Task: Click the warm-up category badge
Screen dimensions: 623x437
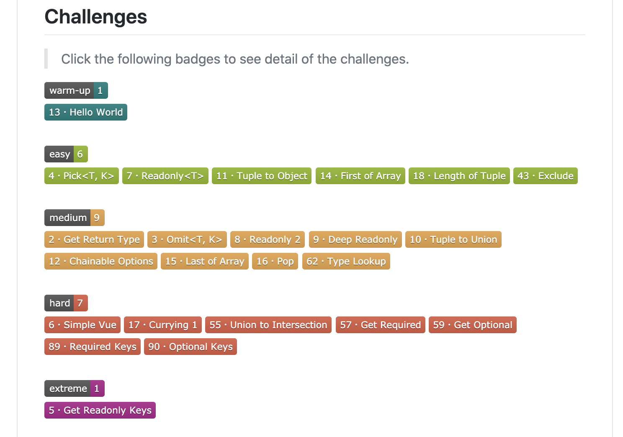Action: pos(76,90)
